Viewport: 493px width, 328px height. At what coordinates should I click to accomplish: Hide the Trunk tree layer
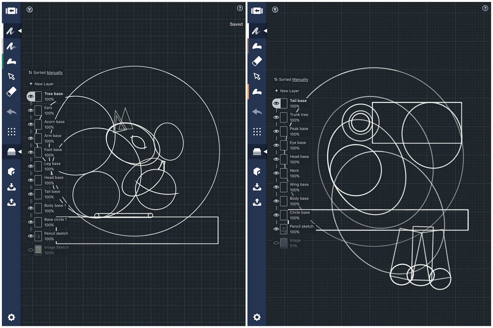pos(276,117)
